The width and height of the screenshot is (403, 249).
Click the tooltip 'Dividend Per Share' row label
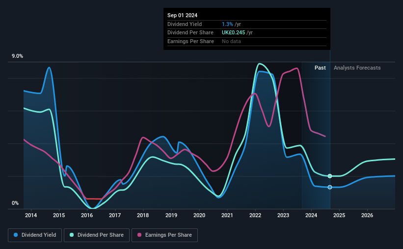coord(190,33)
